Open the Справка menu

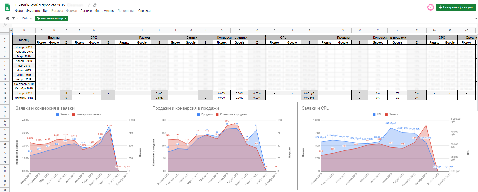(144, 11)
